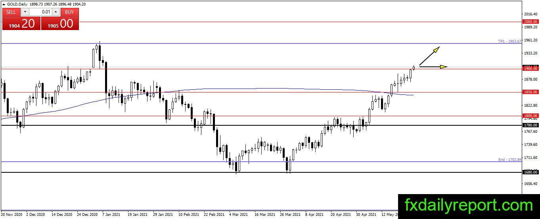This screenshot has width=540, height=219.
Task: Increase lot volume with the up arrow
Action: click(56, 12)
